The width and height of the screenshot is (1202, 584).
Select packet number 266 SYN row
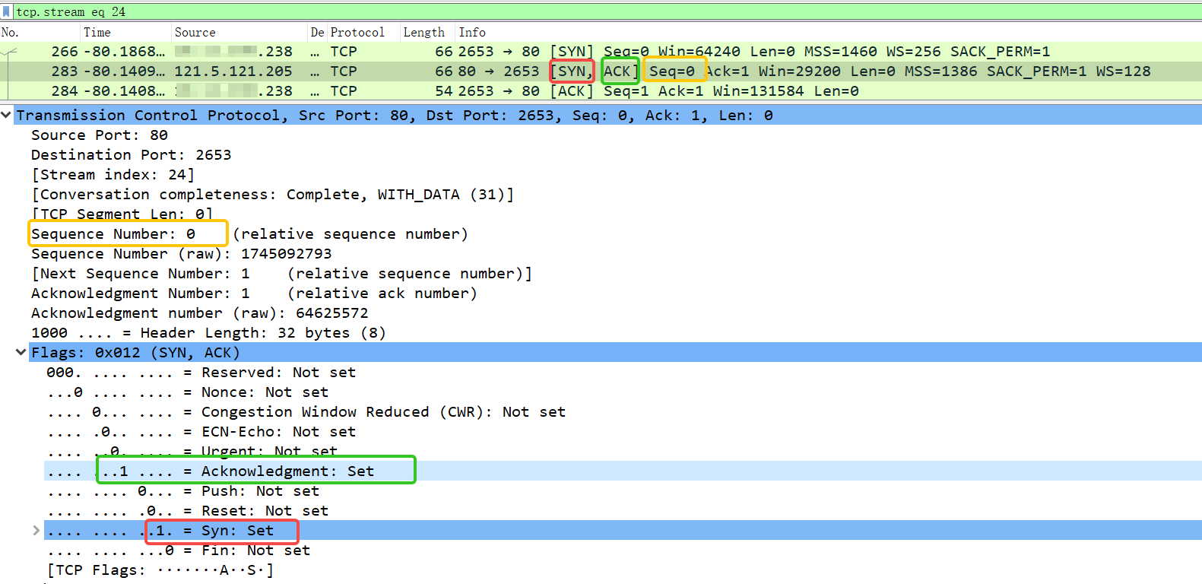[x=601, y=51]
